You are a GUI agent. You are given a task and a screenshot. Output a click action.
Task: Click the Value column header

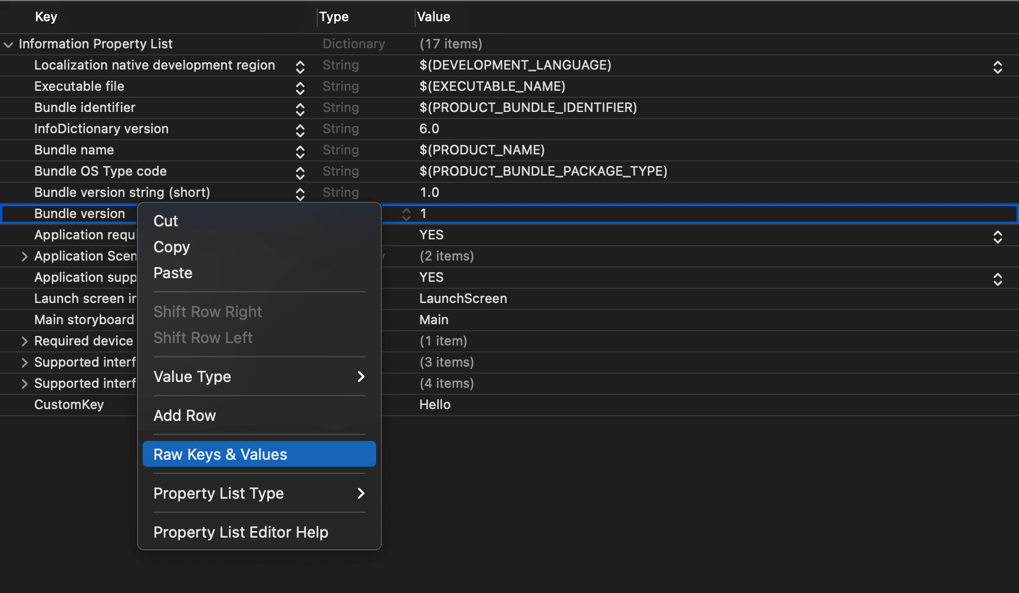pos(433,17)
